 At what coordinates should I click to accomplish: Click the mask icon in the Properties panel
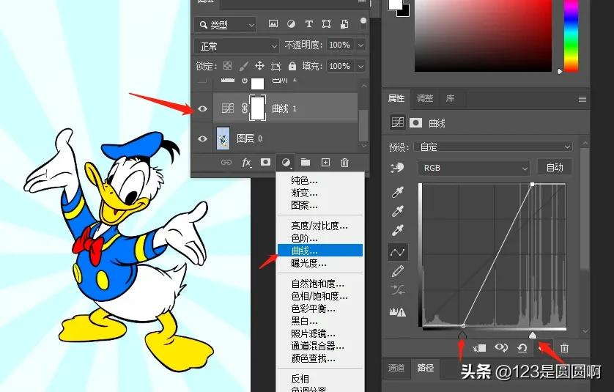[x=415, y=123]
